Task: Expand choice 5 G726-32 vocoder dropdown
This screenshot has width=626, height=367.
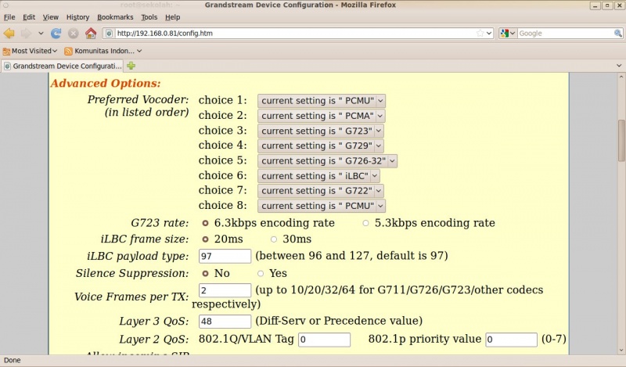Action: (328, 161)
